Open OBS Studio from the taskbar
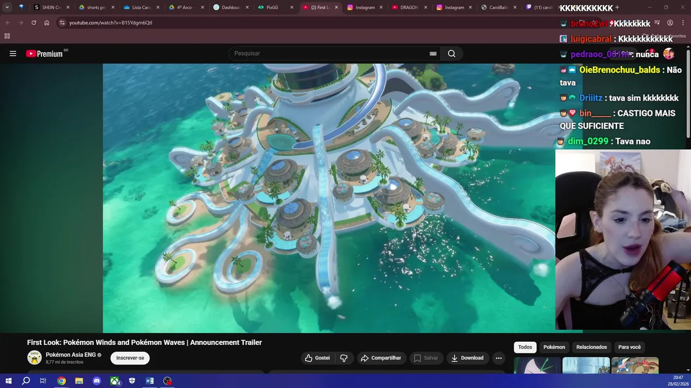 pos(167,381)
